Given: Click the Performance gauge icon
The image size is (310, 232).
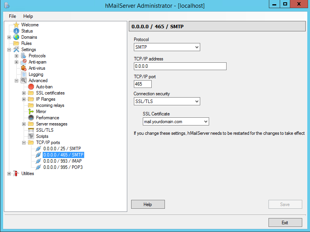Looking at the screenshot, I should click(31, 118).
